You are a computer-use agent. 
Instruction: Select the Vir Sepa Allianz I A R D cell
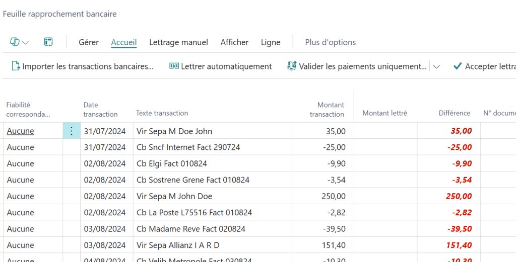coord(178,245)
